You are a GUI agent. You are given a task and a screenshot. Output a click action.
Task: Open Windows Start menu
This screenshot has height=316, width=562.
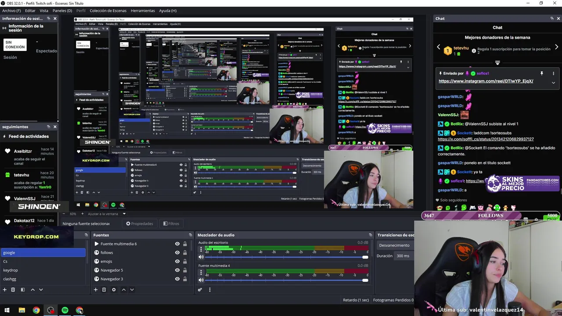(7, 310)
